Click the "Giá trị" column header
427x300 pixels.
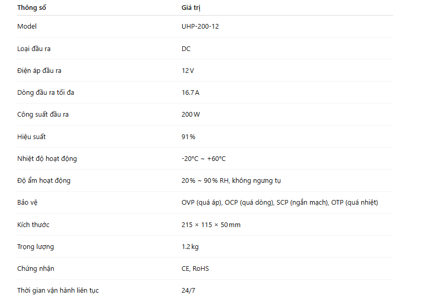(x=191, y=8)
